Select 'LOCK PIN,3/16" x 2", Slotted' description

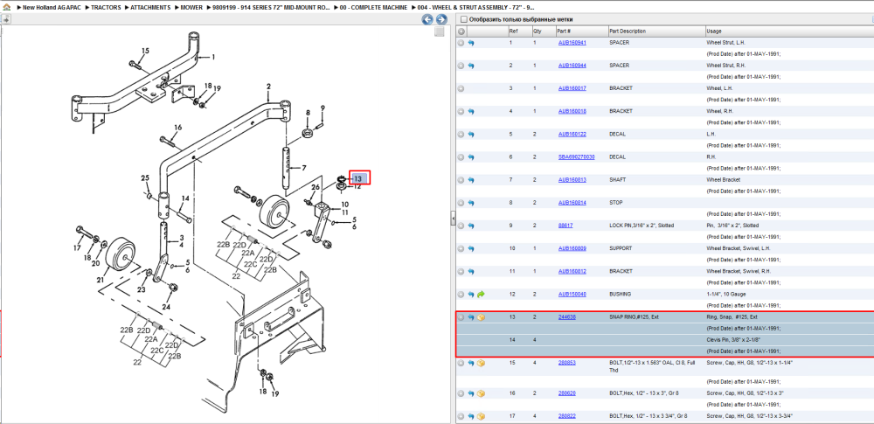pos(642,226)
